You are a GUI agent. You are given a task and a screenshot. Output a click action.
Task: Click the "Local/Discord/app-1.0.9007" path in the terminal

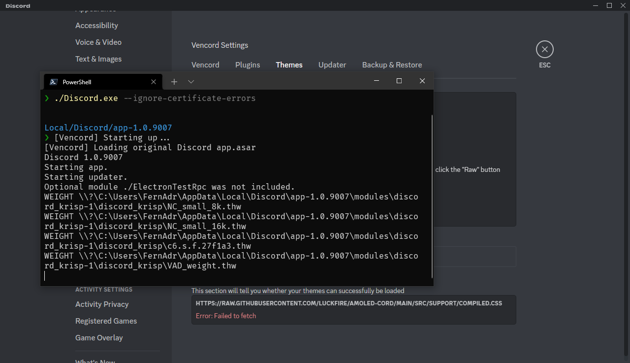(x=108, y=128)
